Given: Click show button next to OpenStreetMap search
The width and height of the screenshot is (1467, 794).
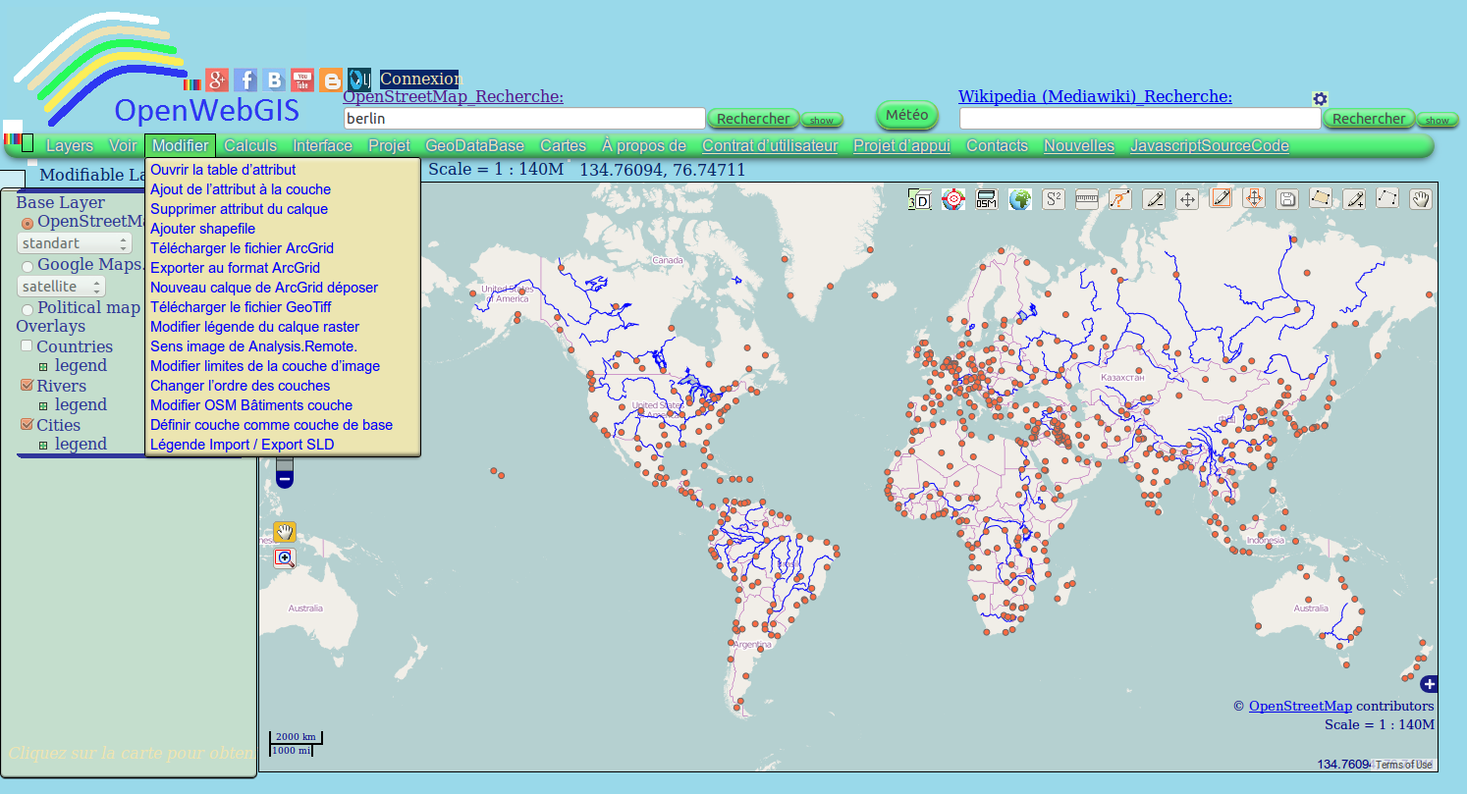Looking at the screenshot, I should point(822,121).
